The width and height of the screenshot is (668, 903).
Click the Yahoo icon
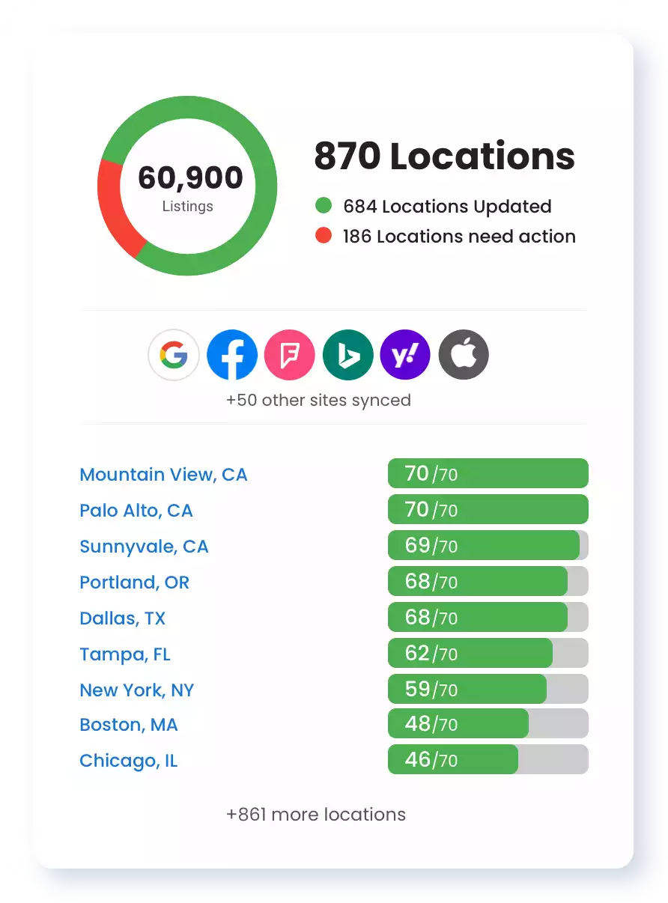[405, 356]
